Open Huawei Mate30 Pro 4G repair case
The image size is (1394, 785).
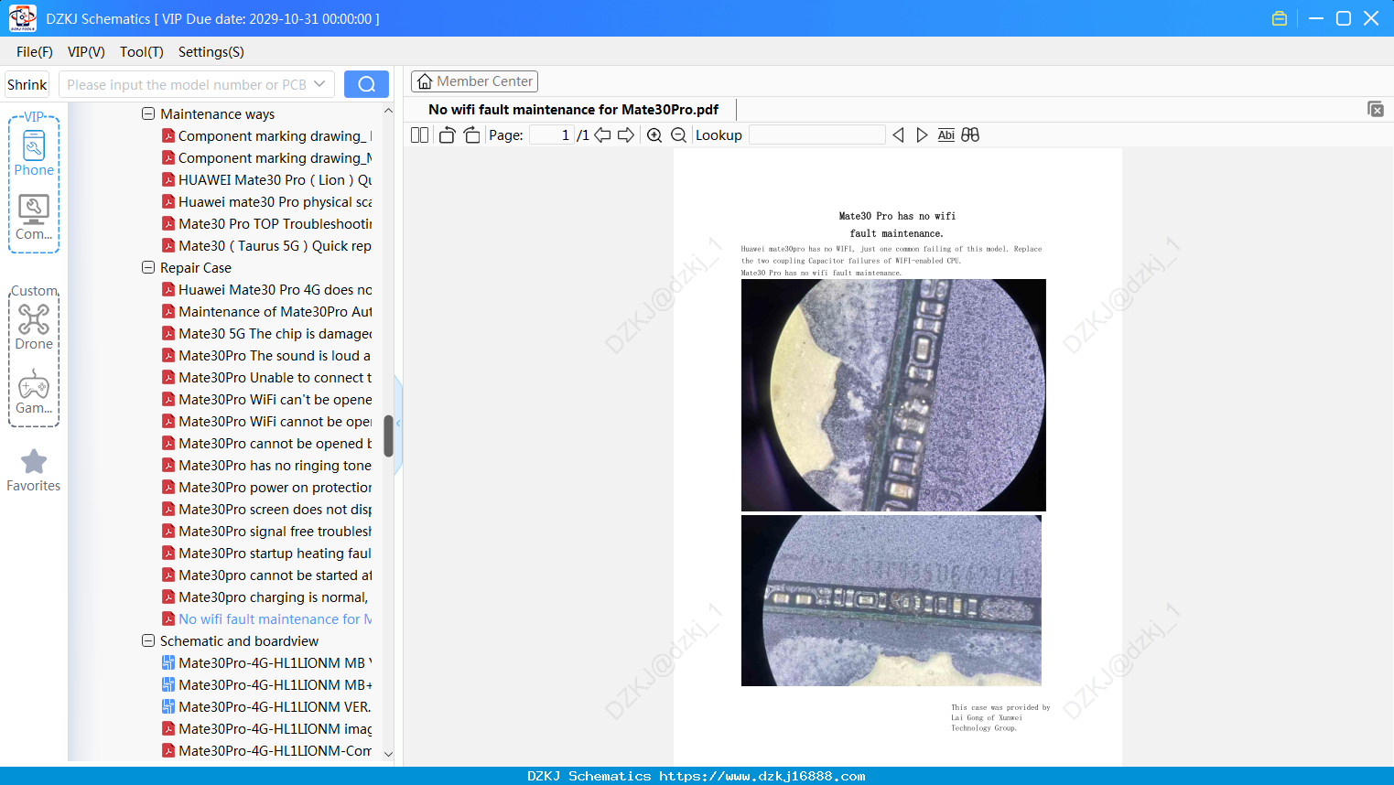coord(266,290)
